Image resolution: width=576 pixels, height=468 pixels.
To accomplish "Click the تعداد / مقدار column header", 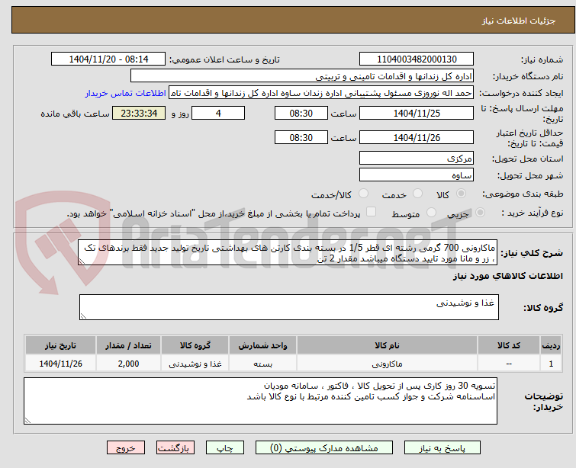I will coord(129,345).
